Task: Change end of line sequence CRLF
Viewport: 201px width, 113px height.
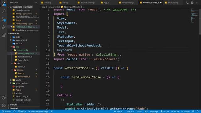Action: (146, 111)
